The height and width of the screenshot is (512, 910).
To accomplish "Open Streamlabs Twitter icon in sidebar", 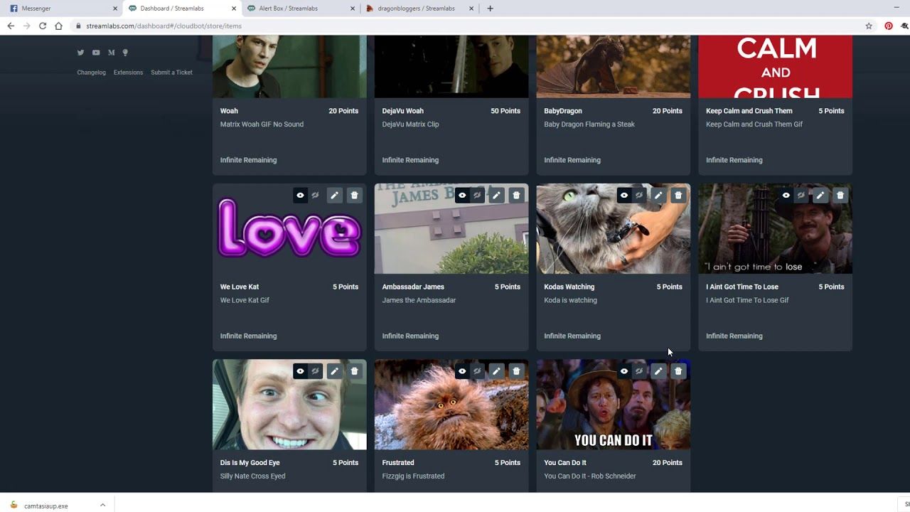I will coord(80,53).
